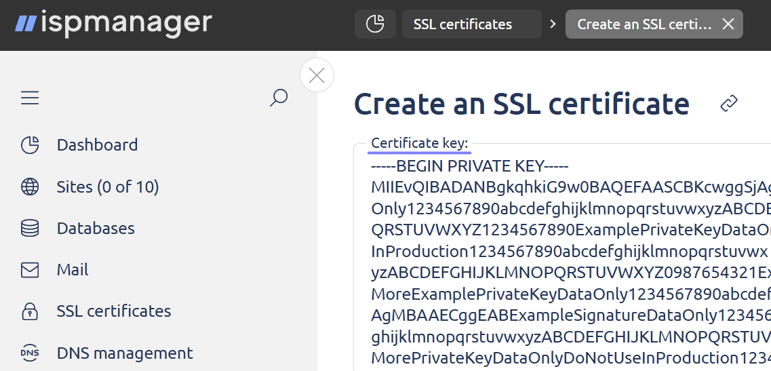The width and height of the screenshot is (771, 371).
Task: Click the Databases stack icon
Action: (x=30, y=229)
